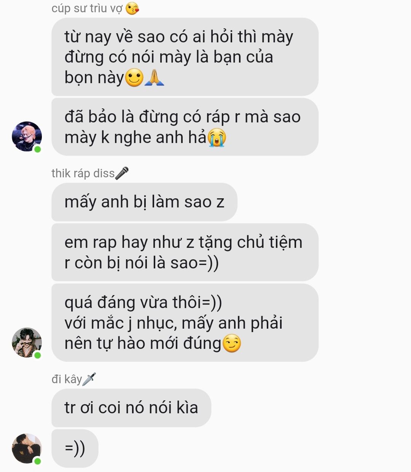This screenshot has width=411, height=472.
Task: Select the message 'từ nay về sao có ai hỏi'
Action: 185,57
